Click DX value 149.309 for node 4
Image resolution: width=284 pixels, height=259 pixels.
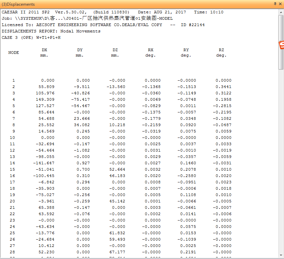46,99
